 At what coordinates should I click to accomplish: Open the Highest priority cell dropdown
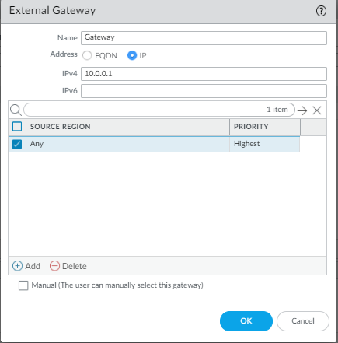(264, 144)
